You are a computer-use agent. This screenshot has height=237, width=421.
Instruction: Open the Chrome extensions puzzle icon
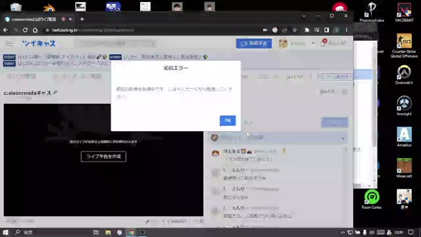click(307, 30)
